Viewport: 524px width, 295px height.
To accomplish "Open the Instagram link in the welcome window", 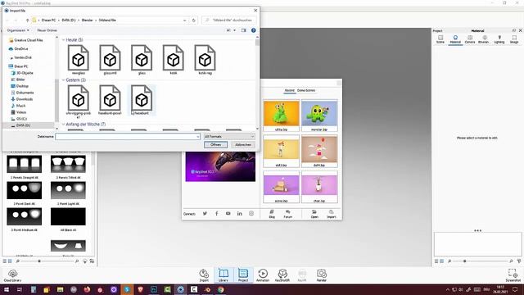I will coord(251,213).
